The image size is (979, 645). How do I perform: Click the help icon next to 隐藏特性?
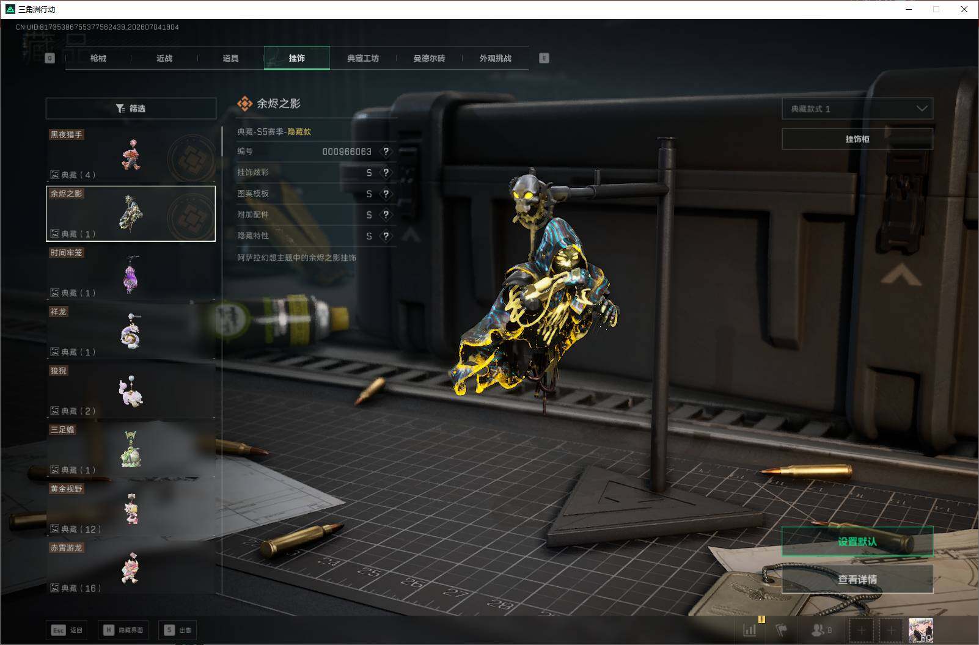pyautogui.click(x=386, y=236)
